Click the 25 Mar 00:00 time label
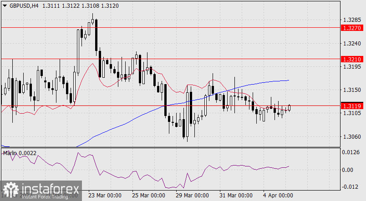Screen dimensions: 366x201 click(x=148, y=195)
